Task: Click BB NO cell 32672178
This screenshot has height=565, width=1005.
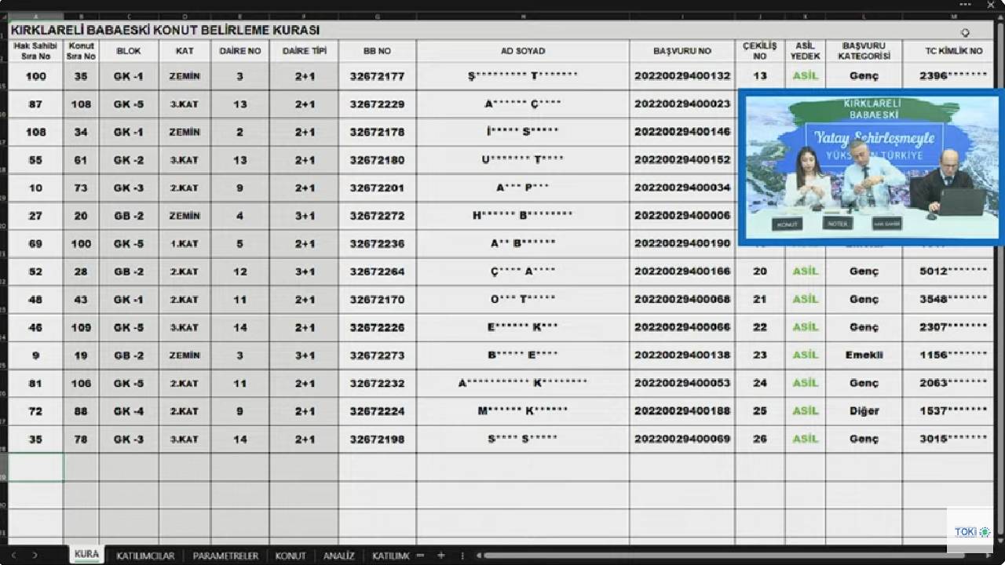Action: pos(378,132)
